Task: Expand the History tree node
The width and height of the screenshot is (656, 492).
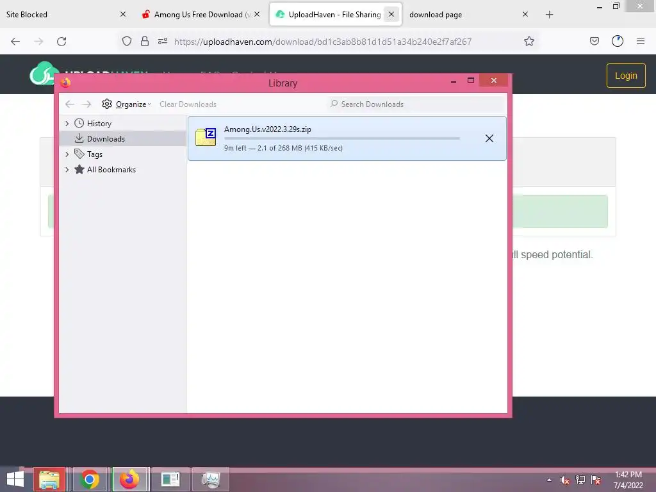Action: [x=67, y=124]
